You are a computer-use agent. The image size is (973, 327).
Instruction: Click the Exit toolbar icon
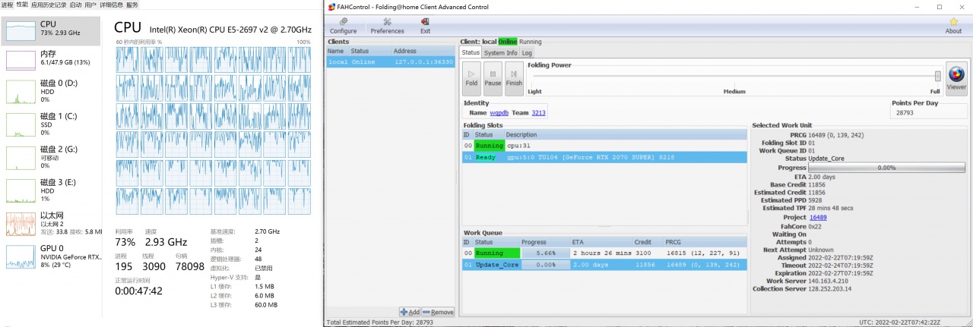(x=425, y=26)
